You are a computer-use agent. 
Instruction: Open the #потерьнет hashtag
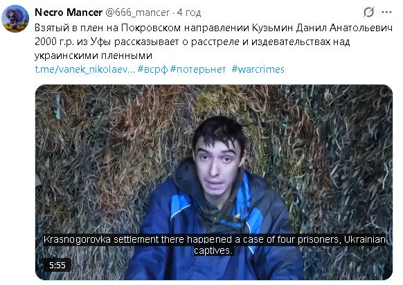pyautogui.click(x=198, y=69)
